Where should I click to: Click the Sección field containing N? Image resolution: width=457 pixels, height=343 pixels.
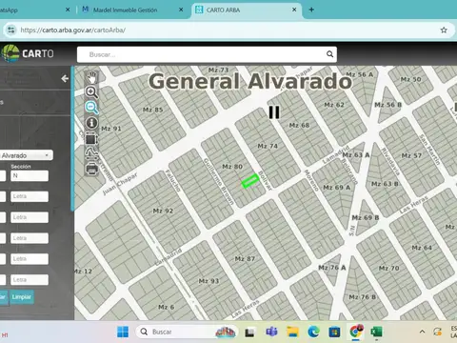[x=30, y=175]
